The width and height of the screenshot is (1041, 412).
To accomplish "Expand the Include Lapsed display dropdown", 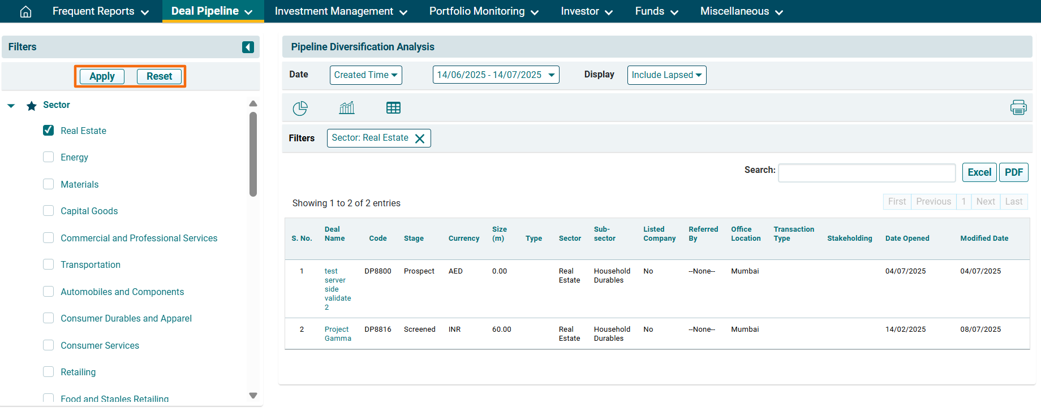I will pyautogui.click(x=666, y=75).
